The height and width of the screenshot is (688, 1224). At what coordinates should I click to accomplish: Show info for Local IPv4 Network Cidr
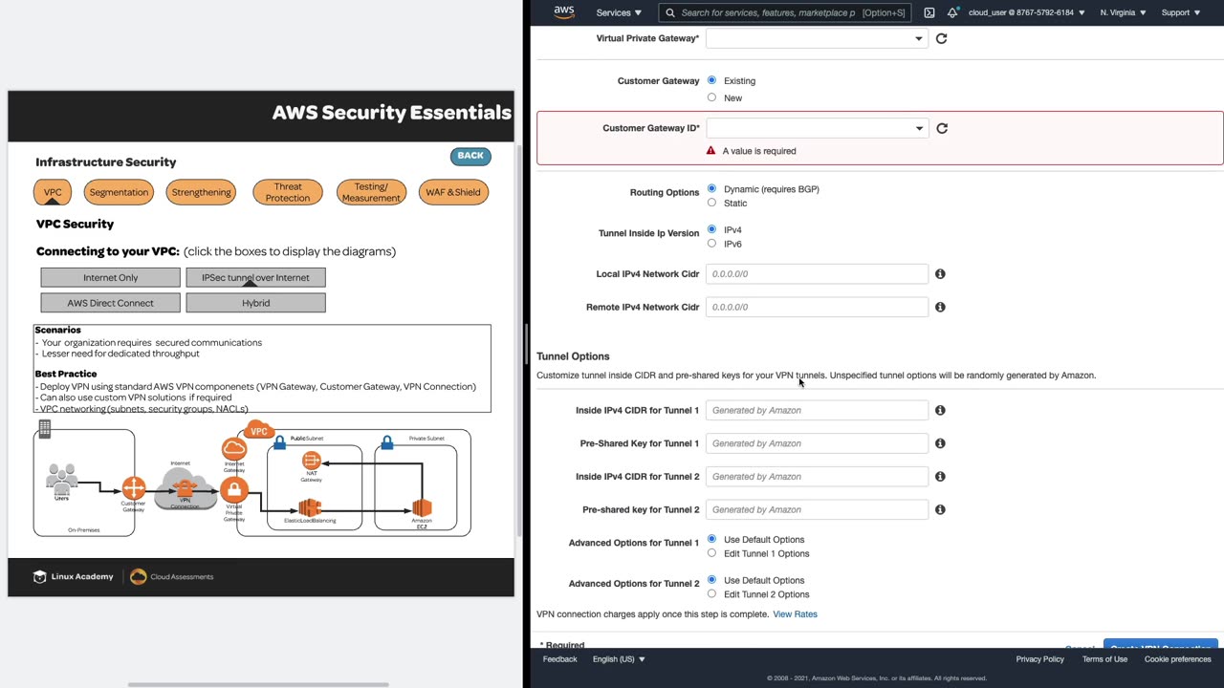point(940,274)
